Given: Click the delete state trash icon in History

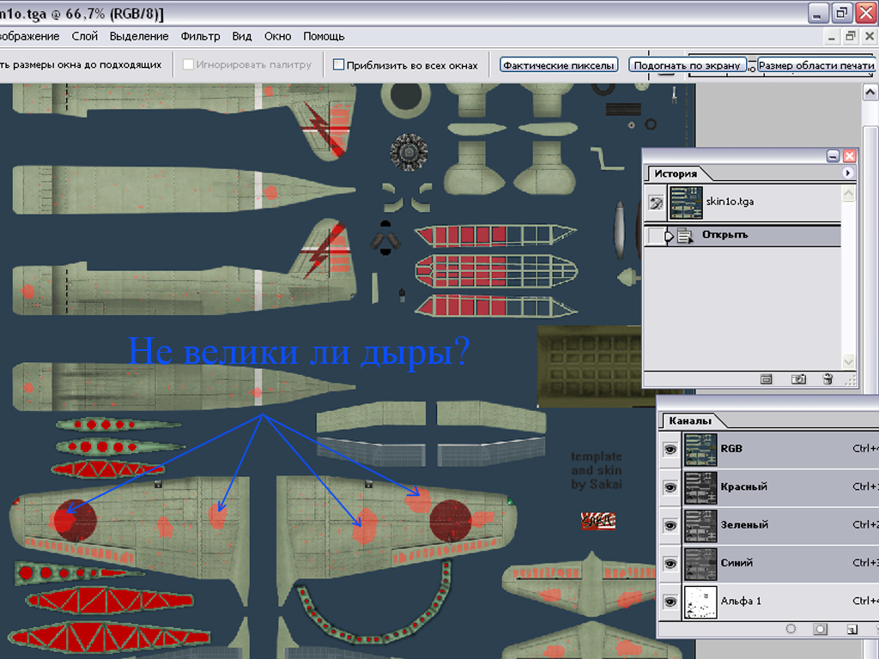Looking at the screenshot, I should (827, 378).
